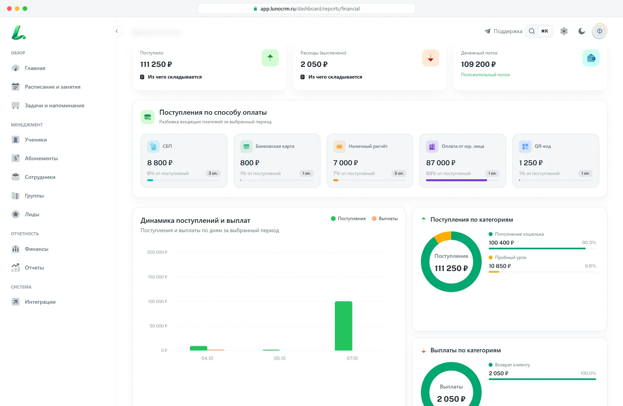Image resolution: width=623 pixels, height=406 pixels.
Task: Collapse the sidebar with the chevron button
Action: [116, 31]
